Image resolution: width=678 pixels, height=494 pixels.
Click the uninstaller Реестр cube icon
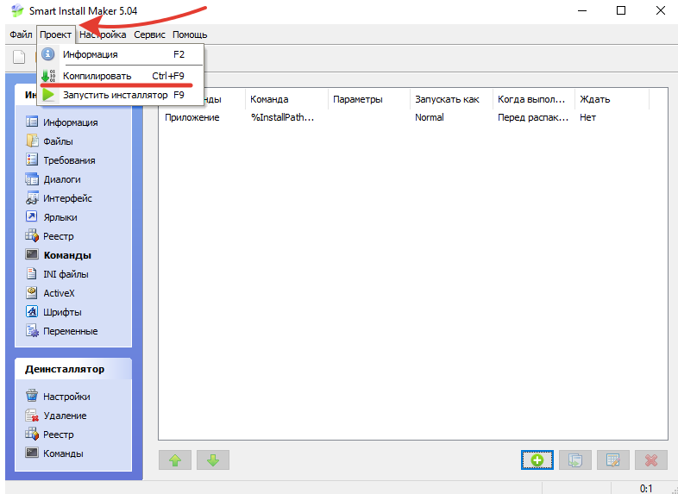pyautogui.click(x=32, y=434)
